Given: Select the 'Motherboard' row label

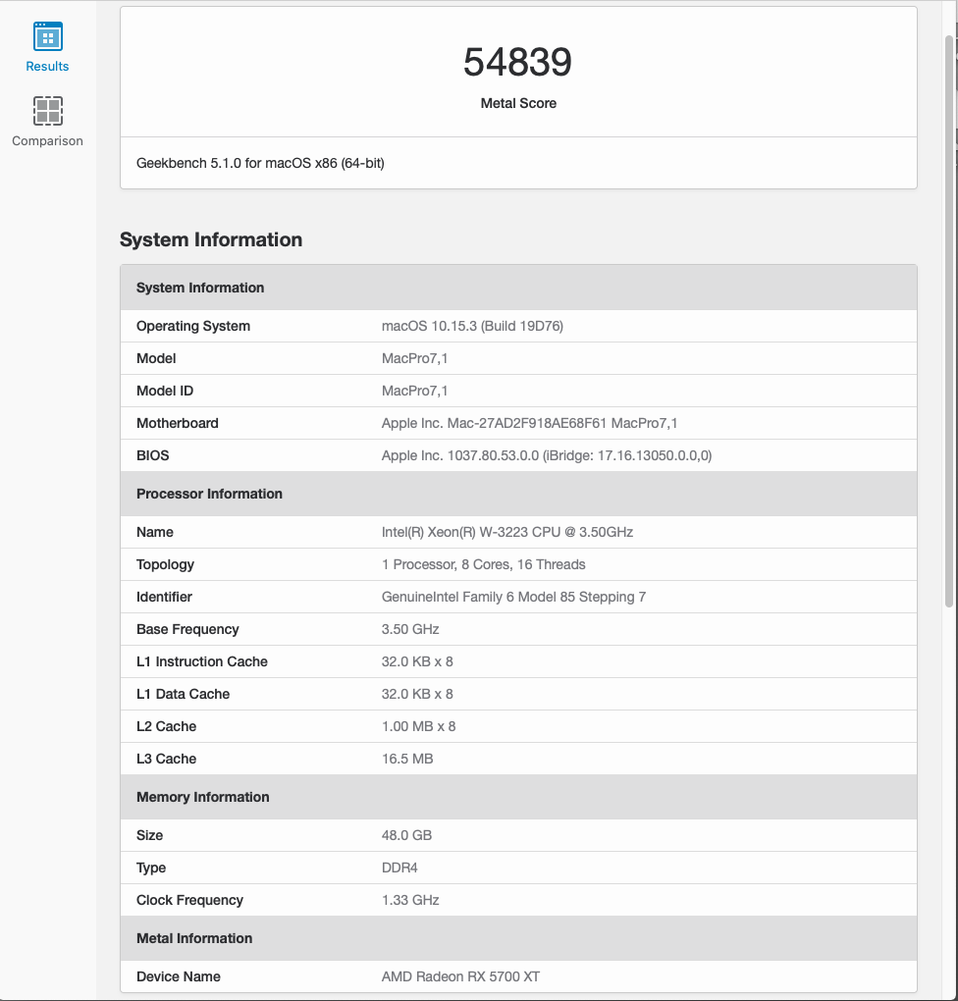Looking at the screenshot, I should click(178, 423).
